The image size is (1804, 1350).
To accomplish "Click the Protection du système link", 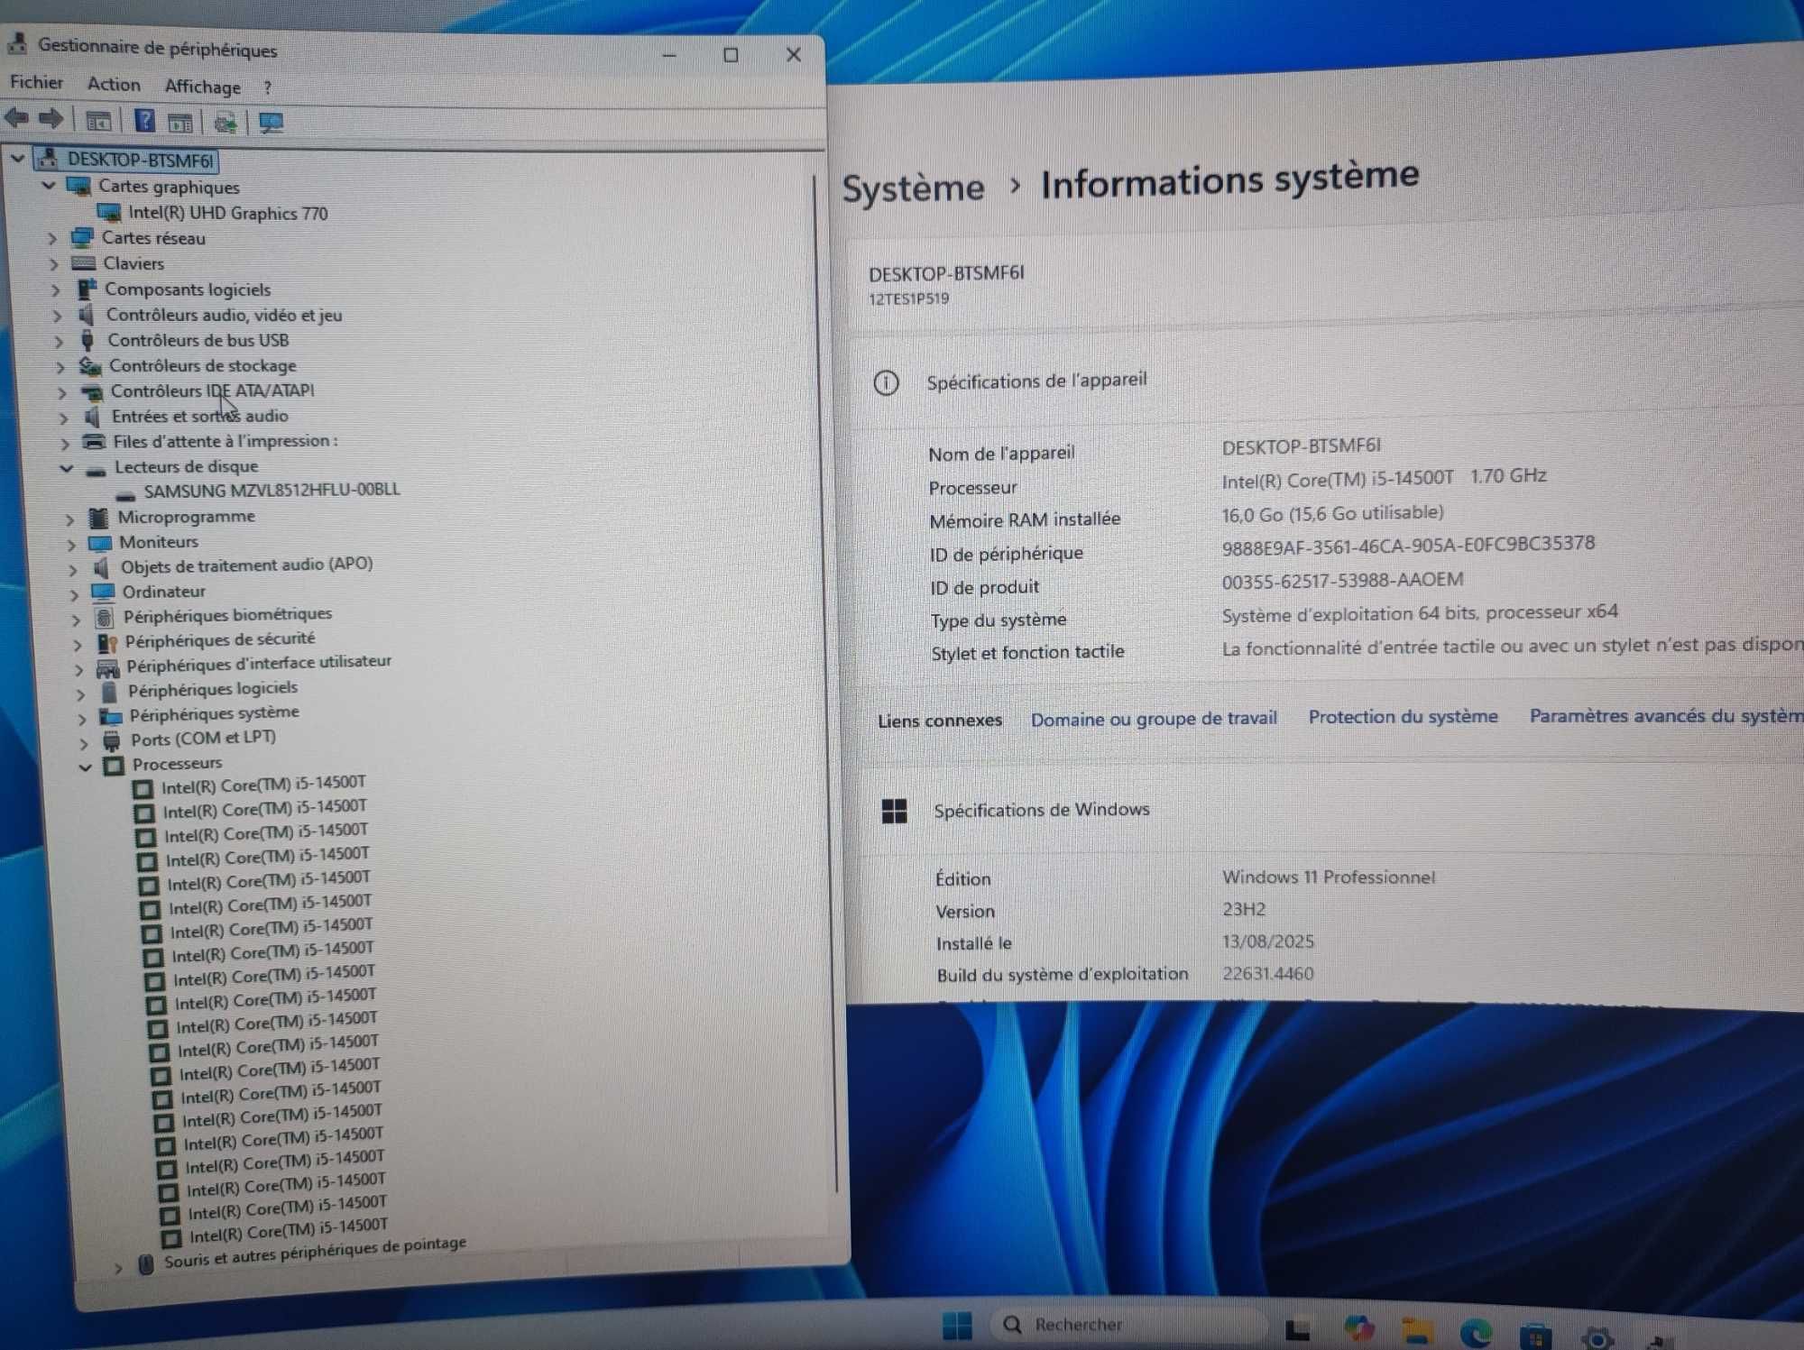I will [1403, 717].
